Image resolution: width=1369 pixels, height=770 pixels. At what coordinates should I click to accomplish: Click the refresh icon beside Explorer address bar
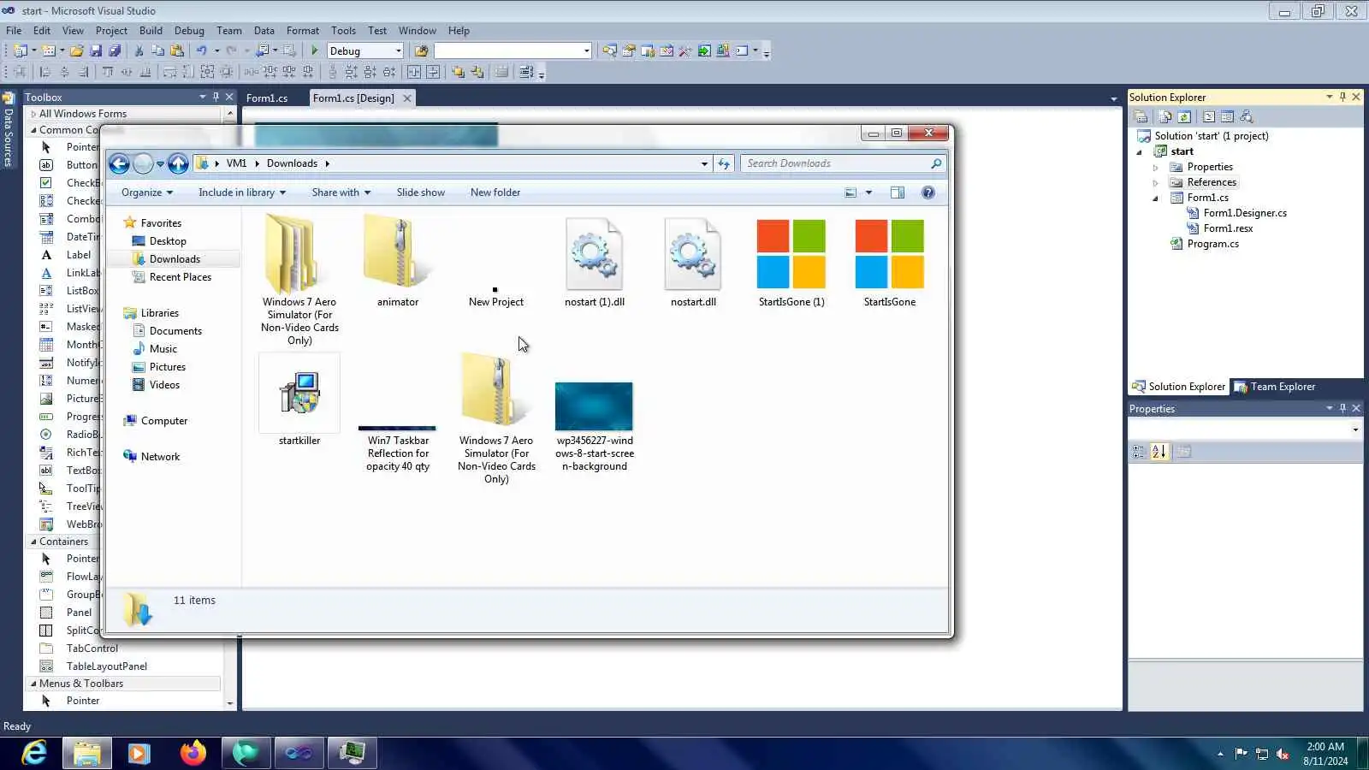(724, 163)
